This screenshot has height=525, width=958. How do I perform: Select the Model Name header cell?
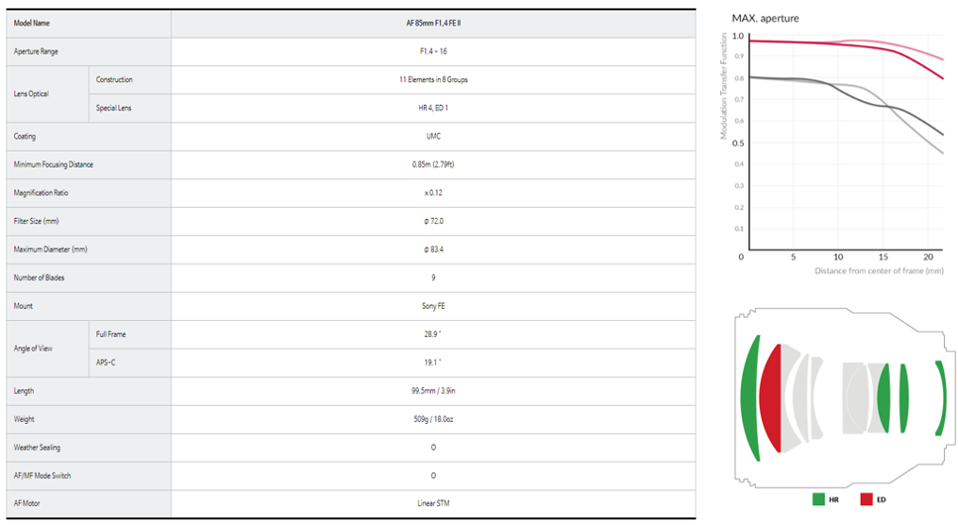[x=32, y=23]
